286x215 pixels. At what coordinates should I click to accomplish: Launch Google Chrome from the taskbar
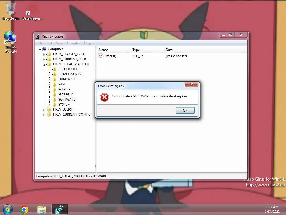click(x=24, y=209)
